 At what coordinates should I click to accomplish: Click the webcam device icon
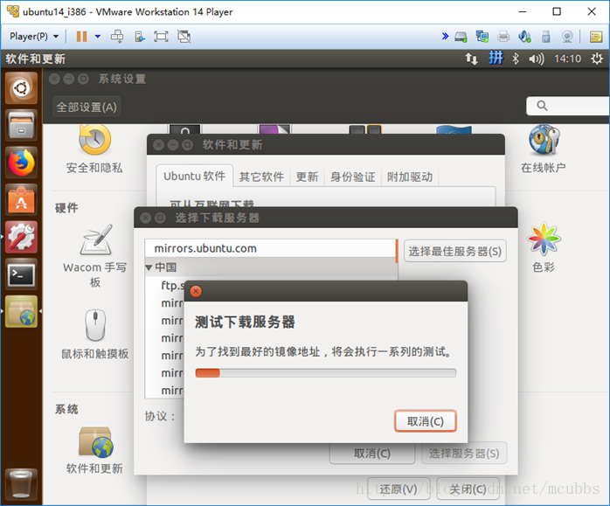click(x=567, y=37)
